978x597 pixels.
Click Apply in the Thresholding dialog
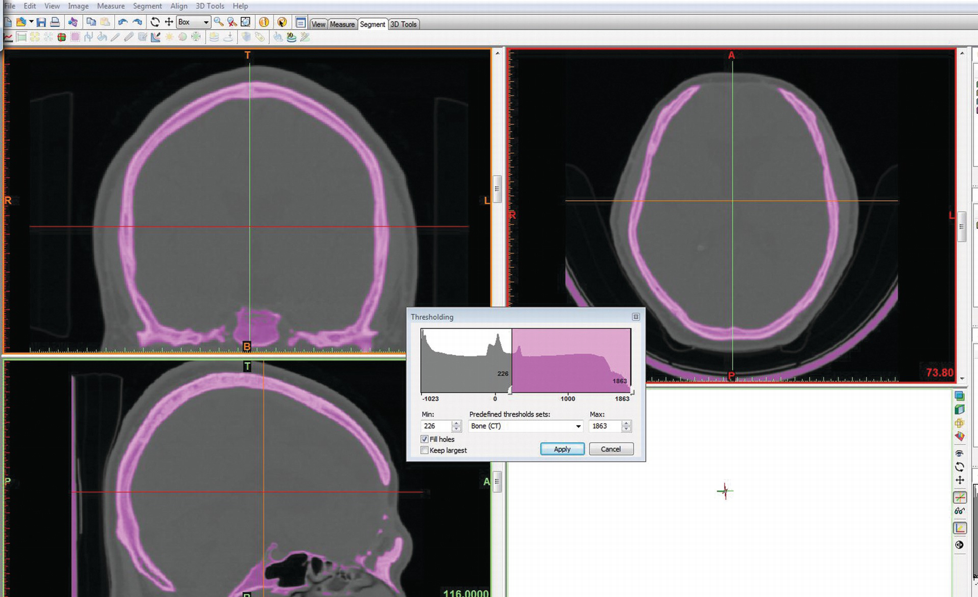coord(562,449)
